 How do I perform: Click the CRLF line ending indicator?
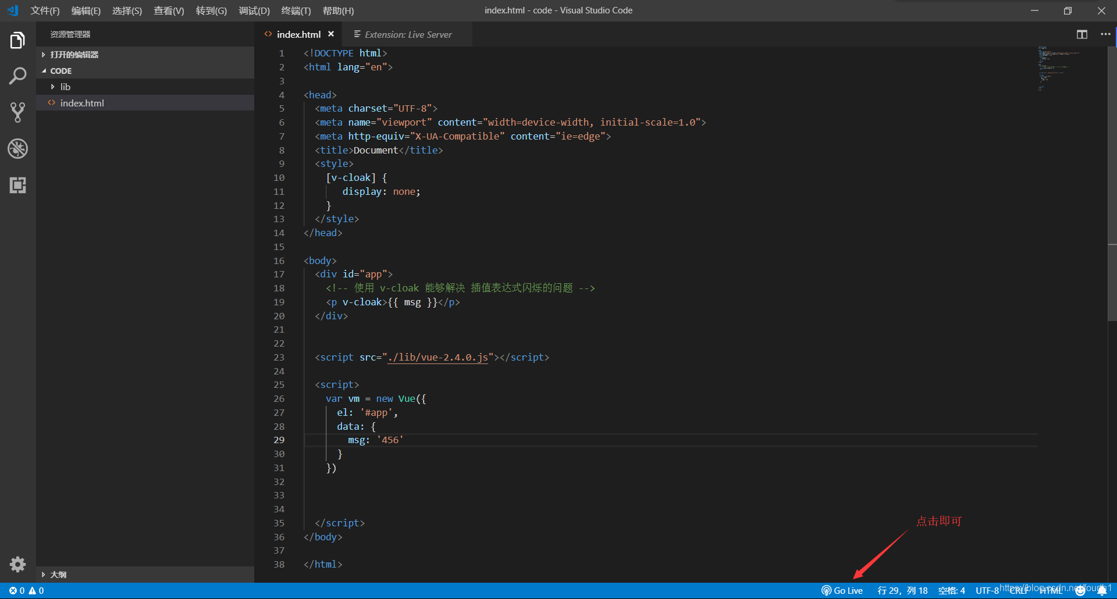click(1018, 590)
